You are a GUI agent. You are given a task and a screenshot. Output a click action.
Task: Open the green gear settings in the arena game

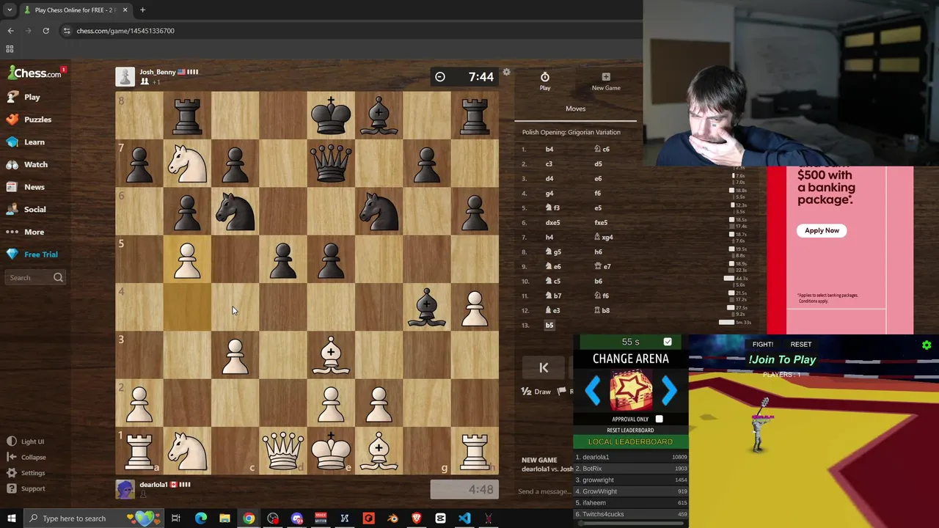927,345
